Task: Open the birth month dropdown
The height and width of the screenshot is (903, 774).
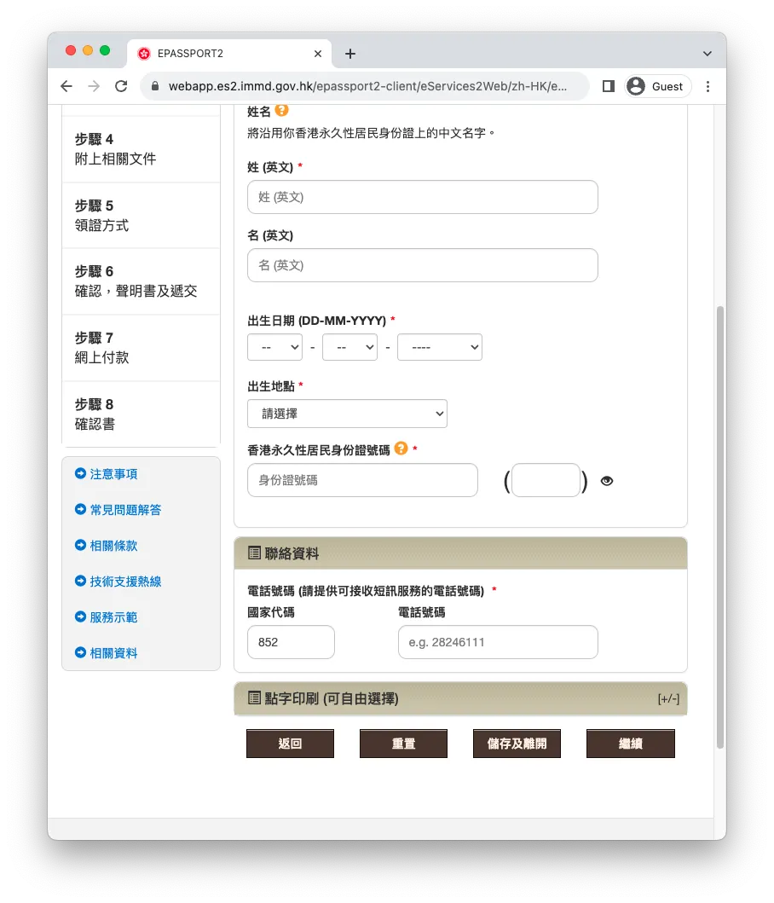Action: [349, 347]
